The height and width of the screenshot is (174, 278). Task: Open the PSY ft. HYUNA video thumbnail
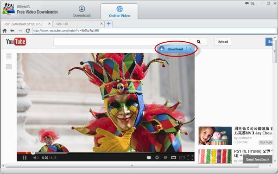215,156
